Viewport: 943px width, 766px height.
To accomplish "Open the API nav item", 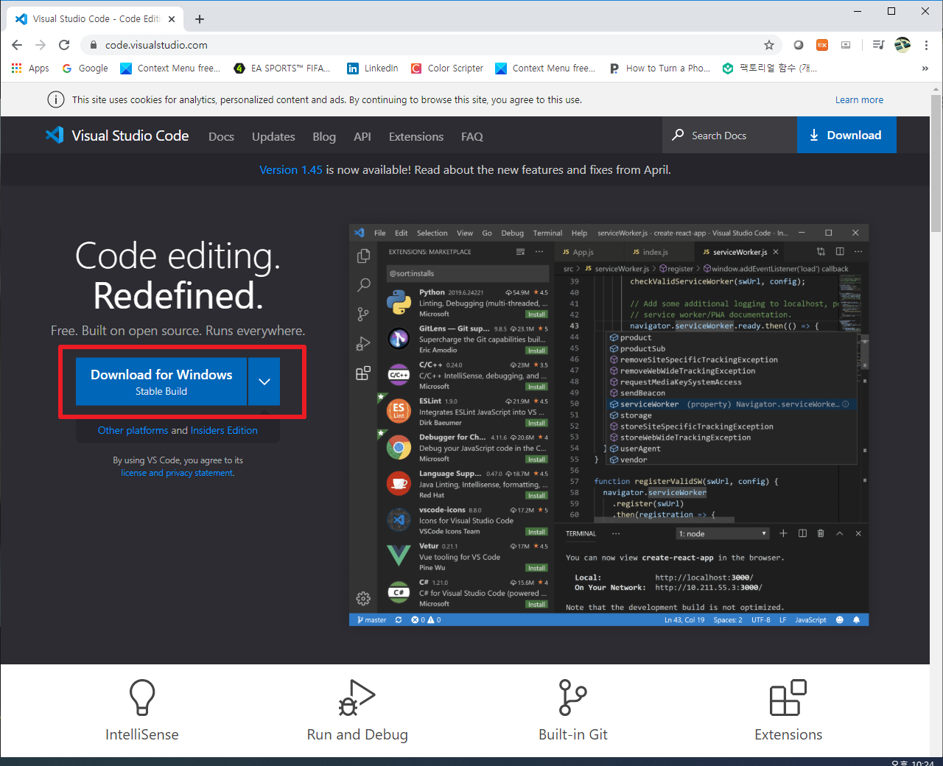I will click(362, 136).
